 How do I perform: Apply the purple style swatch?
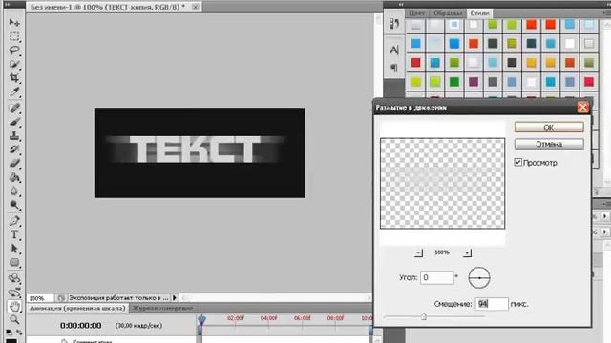coord(474,82)
